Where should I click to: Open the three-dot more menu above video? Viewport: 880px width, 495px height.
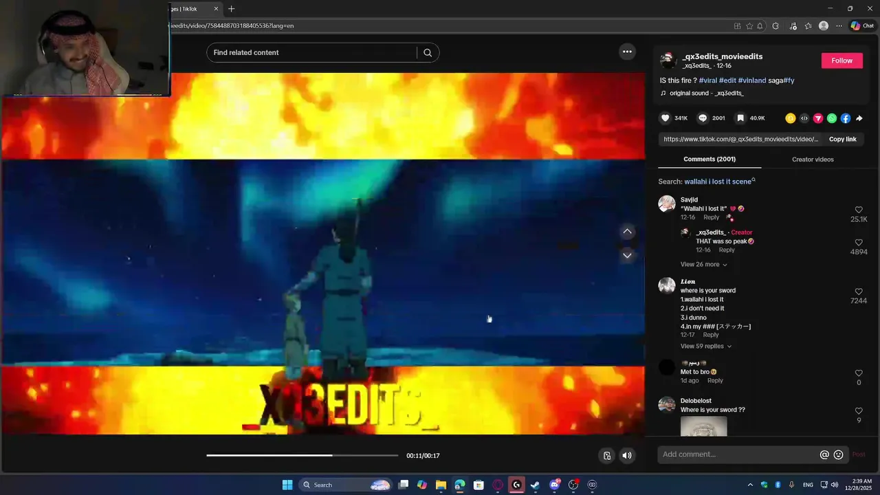point(627,52)
